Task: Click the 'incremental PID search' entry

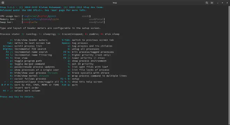Action: 30,49
